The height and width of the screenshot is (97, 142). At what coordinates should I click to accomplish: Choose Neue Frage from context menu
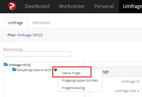click(x=71, y=73)
